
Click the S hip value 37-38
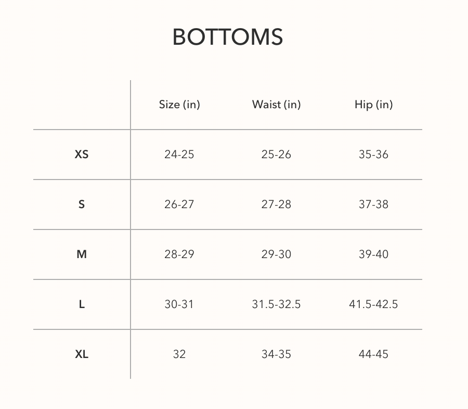click(x=373, y=204)
